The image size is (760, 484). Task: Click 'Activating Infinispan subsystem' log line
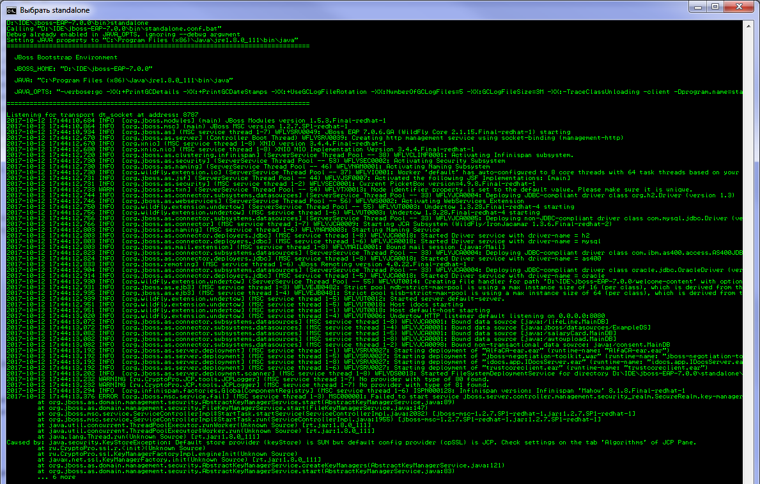290,155
